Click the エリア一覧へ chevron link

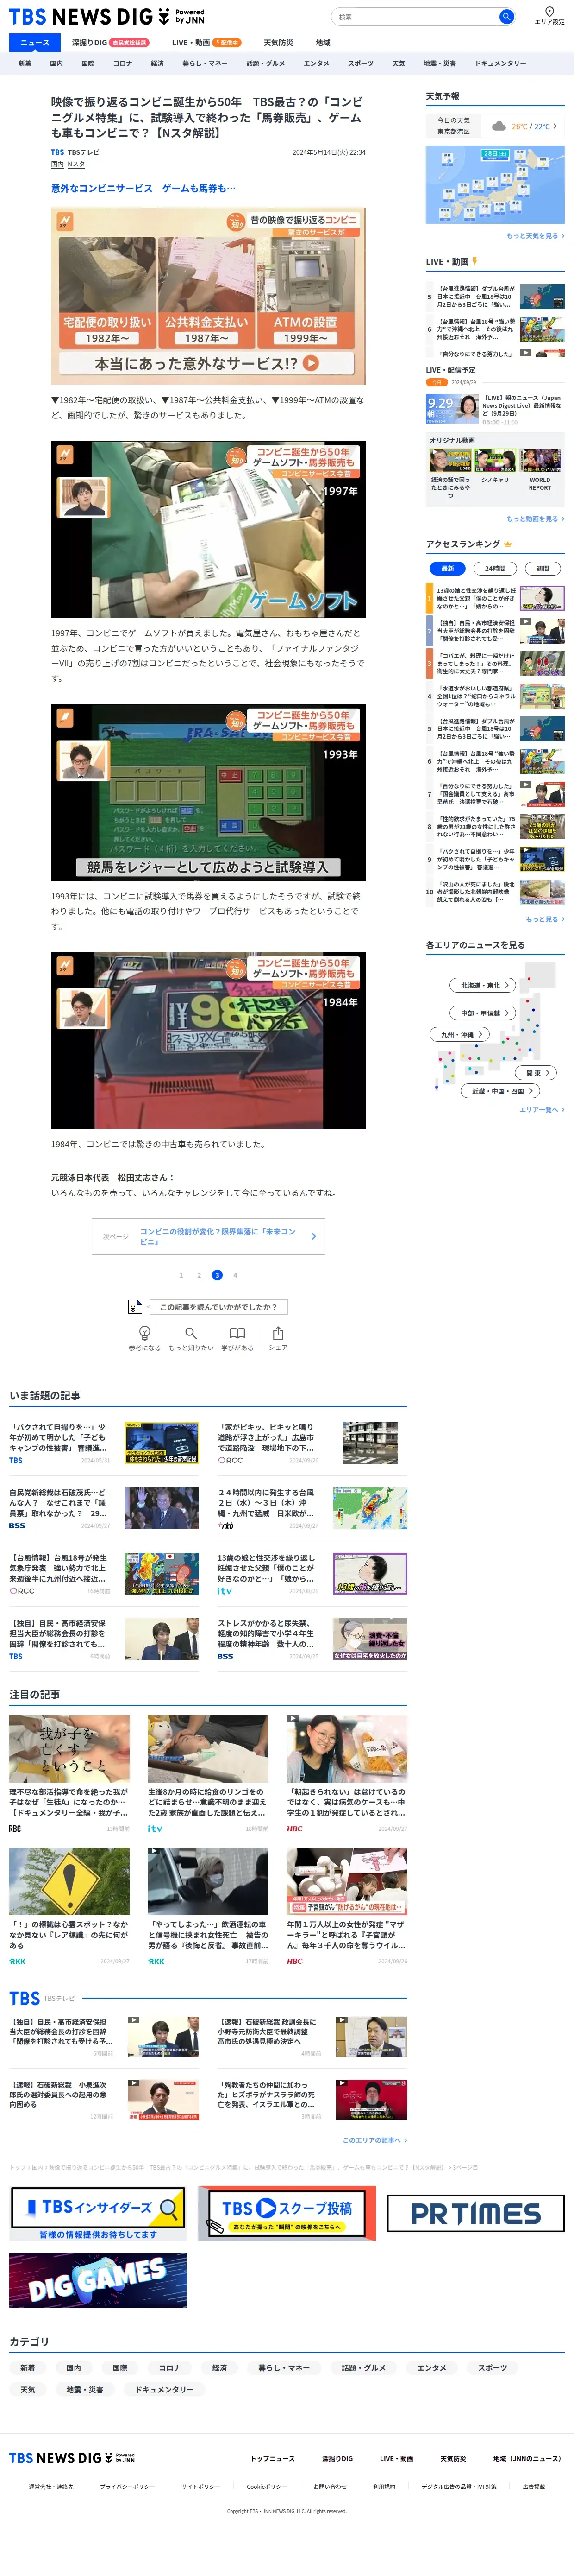(541, 1109)
